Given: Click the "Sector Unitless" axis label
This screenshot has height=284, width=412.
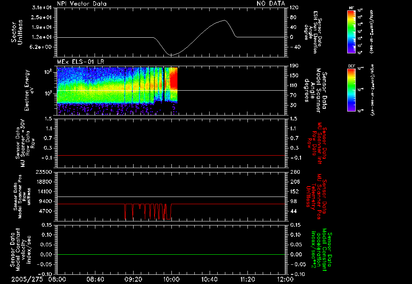Looking at the screenshot, I should pyautogui.click(x=17, y=32).
